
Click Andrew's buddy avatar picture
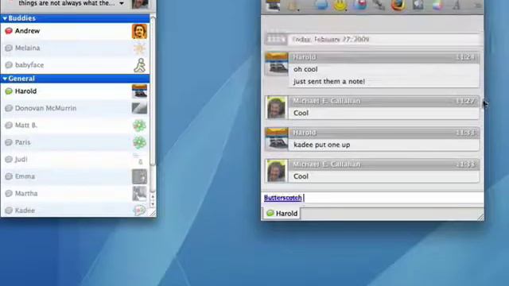140,31
